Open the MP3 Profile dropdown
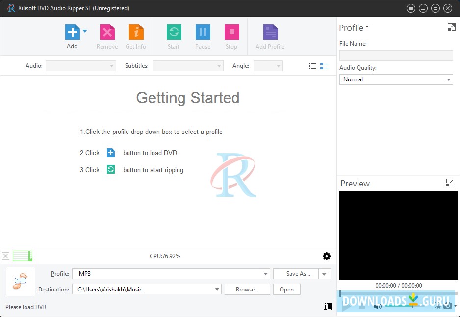 [x=171, y=274]
